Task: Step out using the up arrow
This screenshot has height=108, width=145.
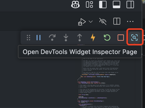Action: [x=80, y=38]
